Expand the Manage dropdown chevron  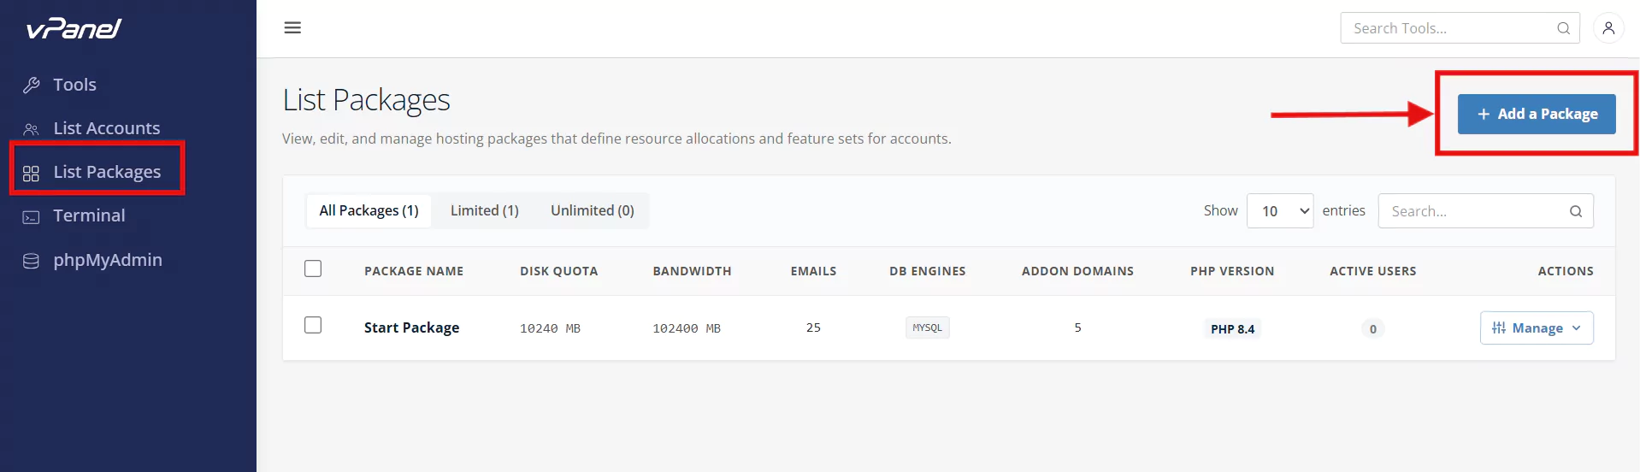pos(1576,328)
